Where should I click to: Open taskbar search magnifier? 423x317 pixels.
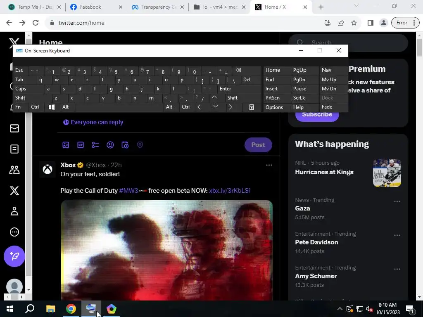30,309
